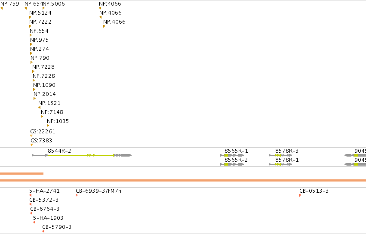This screenshot has width=366, height=234.
Task: Click the 8578R-3 transcript glyph
Action: (280, 155)
